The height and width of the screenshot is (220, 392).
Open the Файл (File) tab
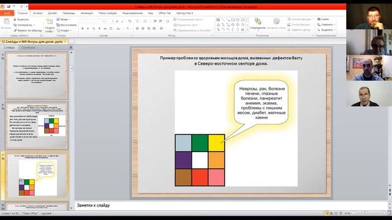[x=7, y=13]
